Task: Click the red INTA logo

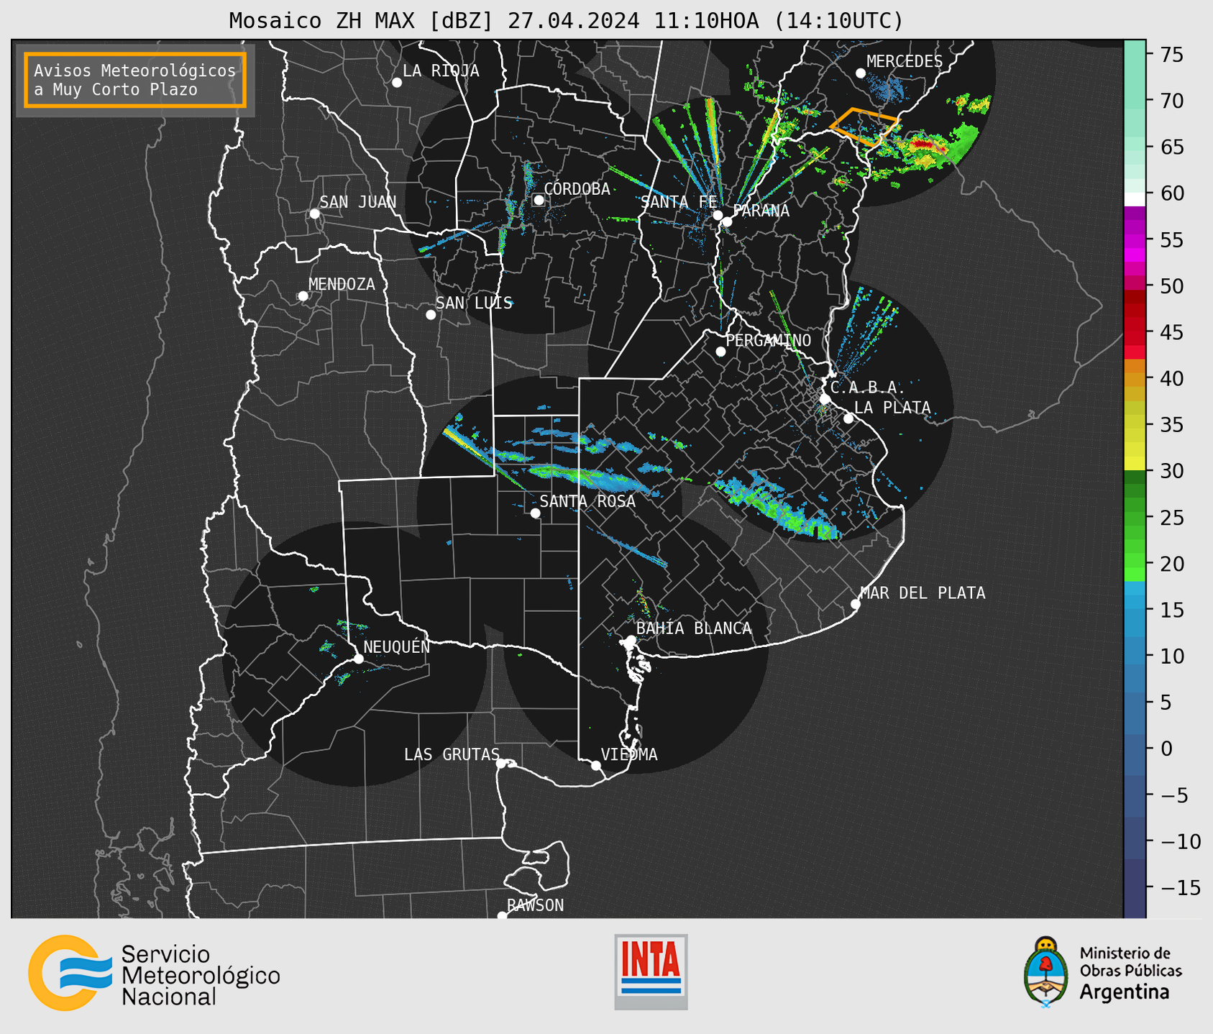Action: 651,971
